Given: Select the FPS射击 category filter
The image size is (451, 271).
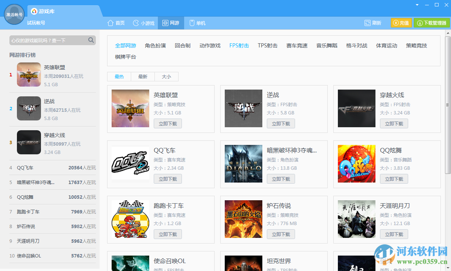Looking at the screenshot, I should 239,45.
